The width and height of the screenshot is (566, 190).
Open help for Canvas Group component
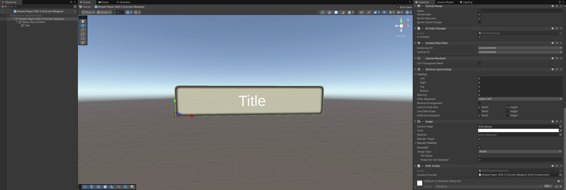(x=552, y=6)
